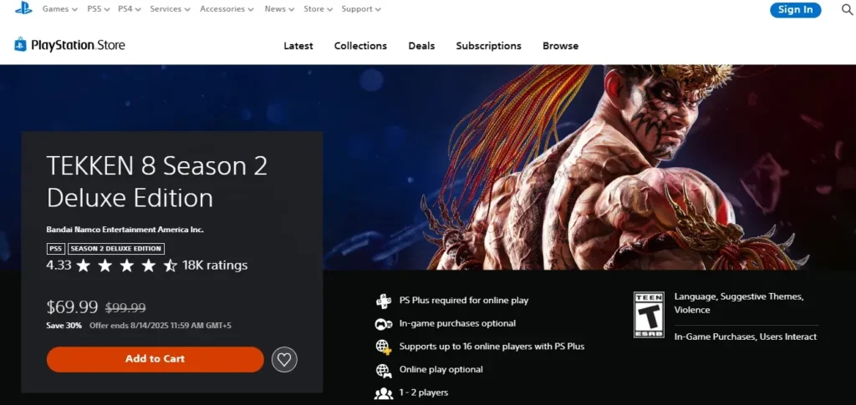Switch to the Subscriptions tab
The height and width of the screenshot is (405, 856).
click(x=488, y=46)
